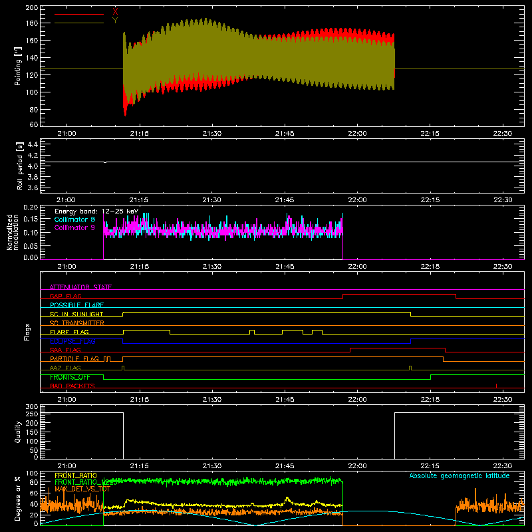Click the 0.05 tick on modulation axis
The height and width of the screenshot is (532, 532).
[x=31, y=245]
